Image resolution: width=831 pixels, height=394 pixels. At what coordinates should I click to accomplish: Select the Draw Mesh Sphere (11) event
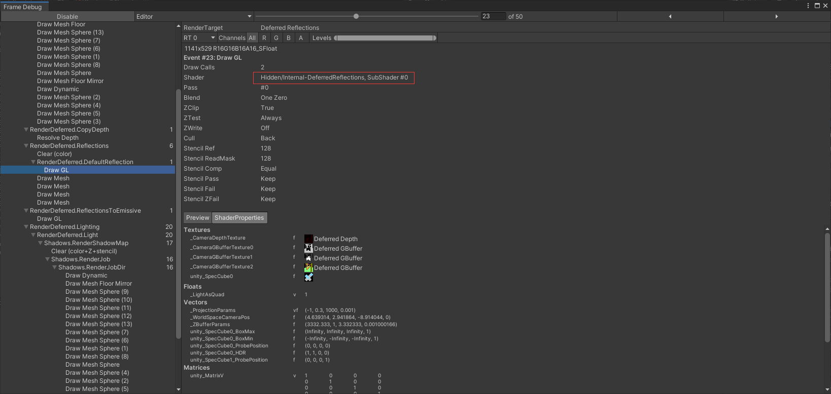coord(98,308)
